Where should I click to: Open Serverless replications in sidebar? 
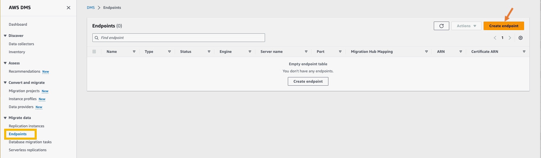point(28,150)
